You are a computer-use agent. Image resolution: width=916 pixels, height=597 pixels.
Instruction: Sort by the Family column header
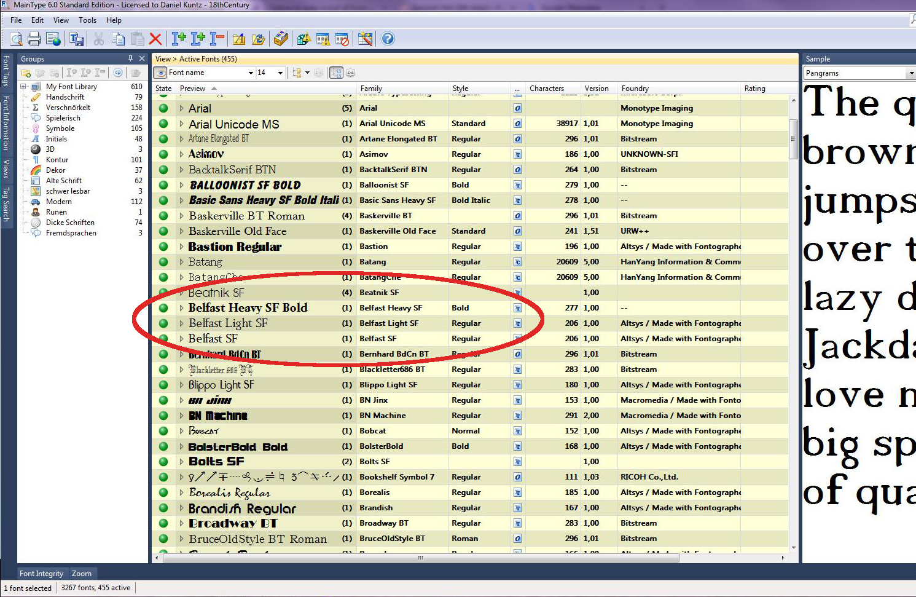coord(402,89)
